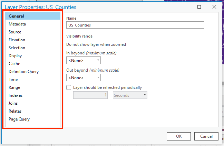Open the Elevation settings
Image resolution: width=224 pixels, height=146 pixels.
33,40
